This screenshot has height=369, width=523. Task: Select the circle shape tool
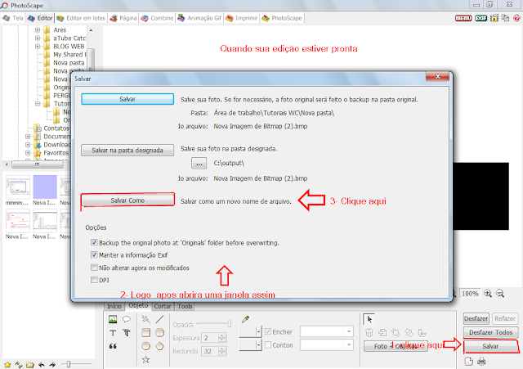(x=145, y=346)
